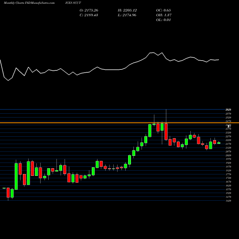Screen dimensions: 239x239
Task: Select the close value 'C: 2189.43'
Action: [89, 15]
